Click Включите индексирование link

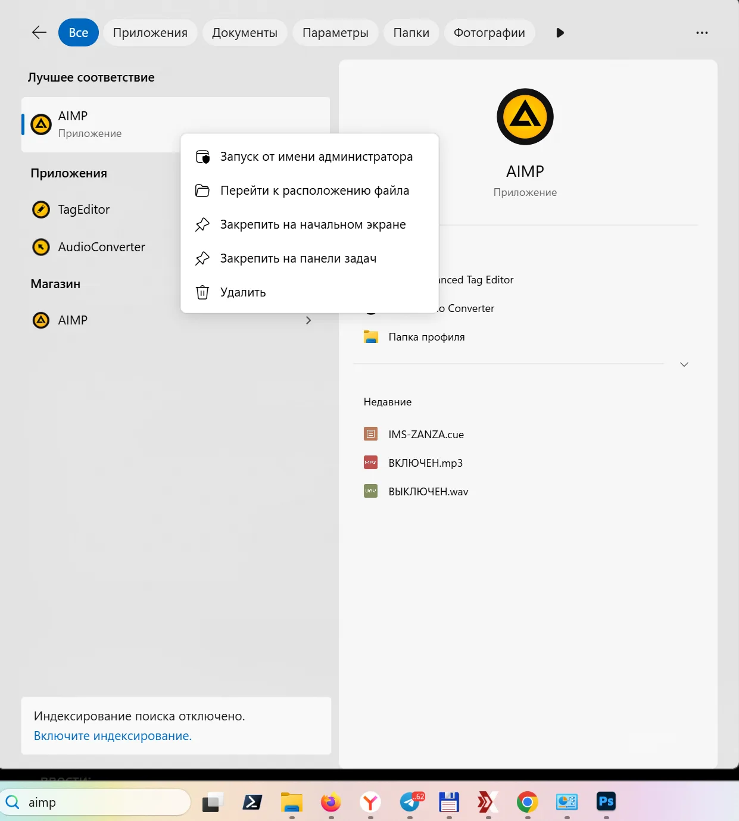pos(113,736)
